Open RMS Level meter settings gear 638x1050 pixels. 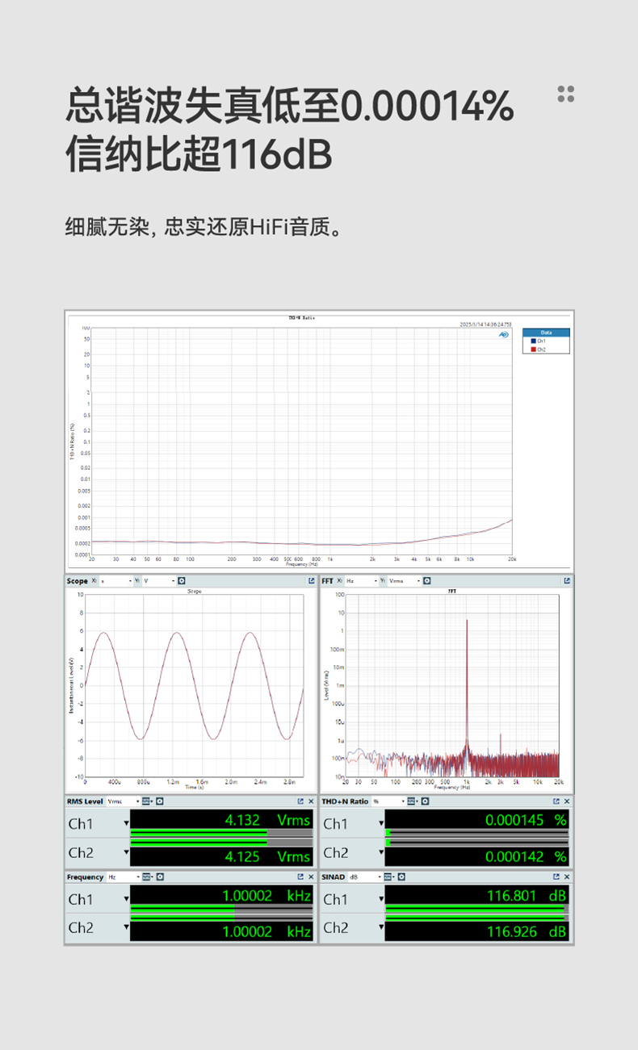click(x=160, y=801)
